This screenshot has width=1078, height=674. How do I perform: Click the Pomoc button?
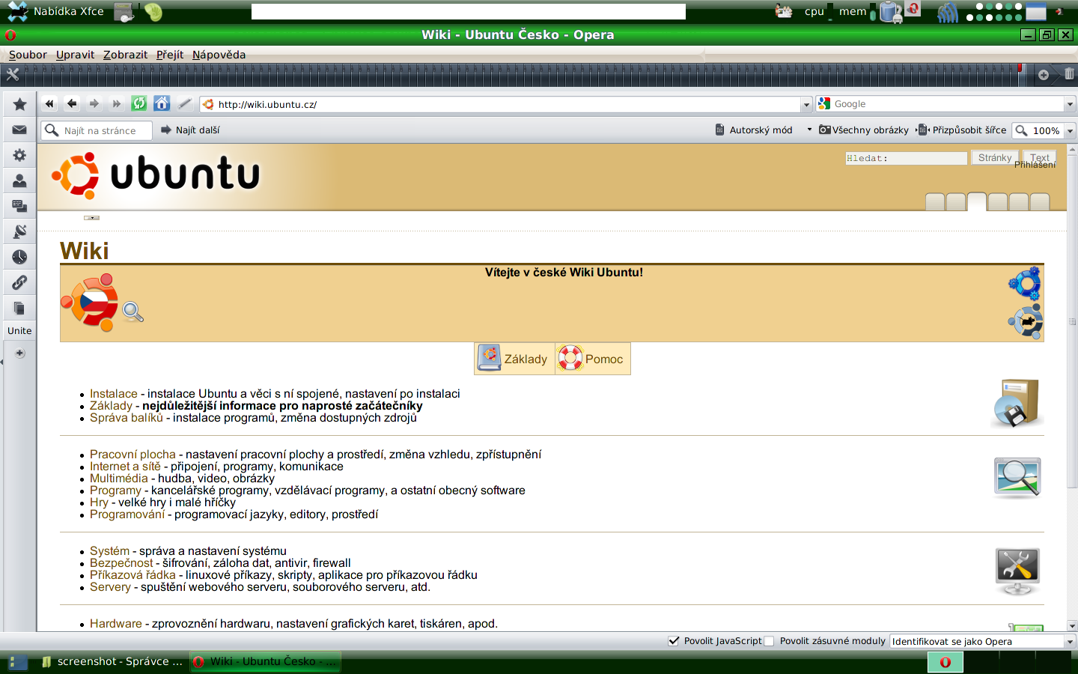(x=593, y=359)
